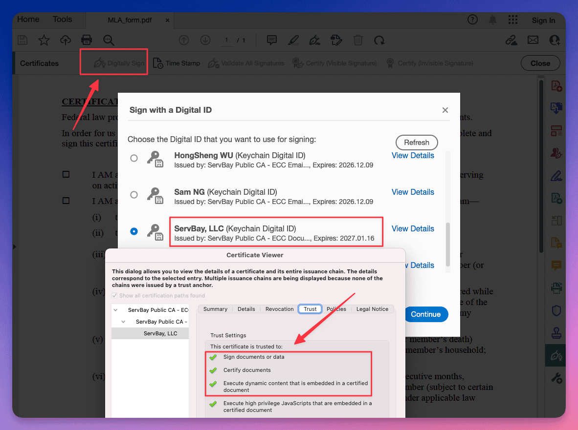Viewport: 578px width, 430px height.
Task: Switch to the Trust tab in Certificate Viewer
Action: (310, 308)
